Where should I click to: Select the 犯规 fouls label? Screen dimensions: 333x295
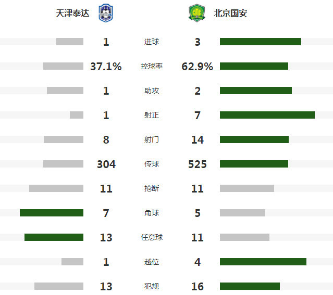[152, 286]
